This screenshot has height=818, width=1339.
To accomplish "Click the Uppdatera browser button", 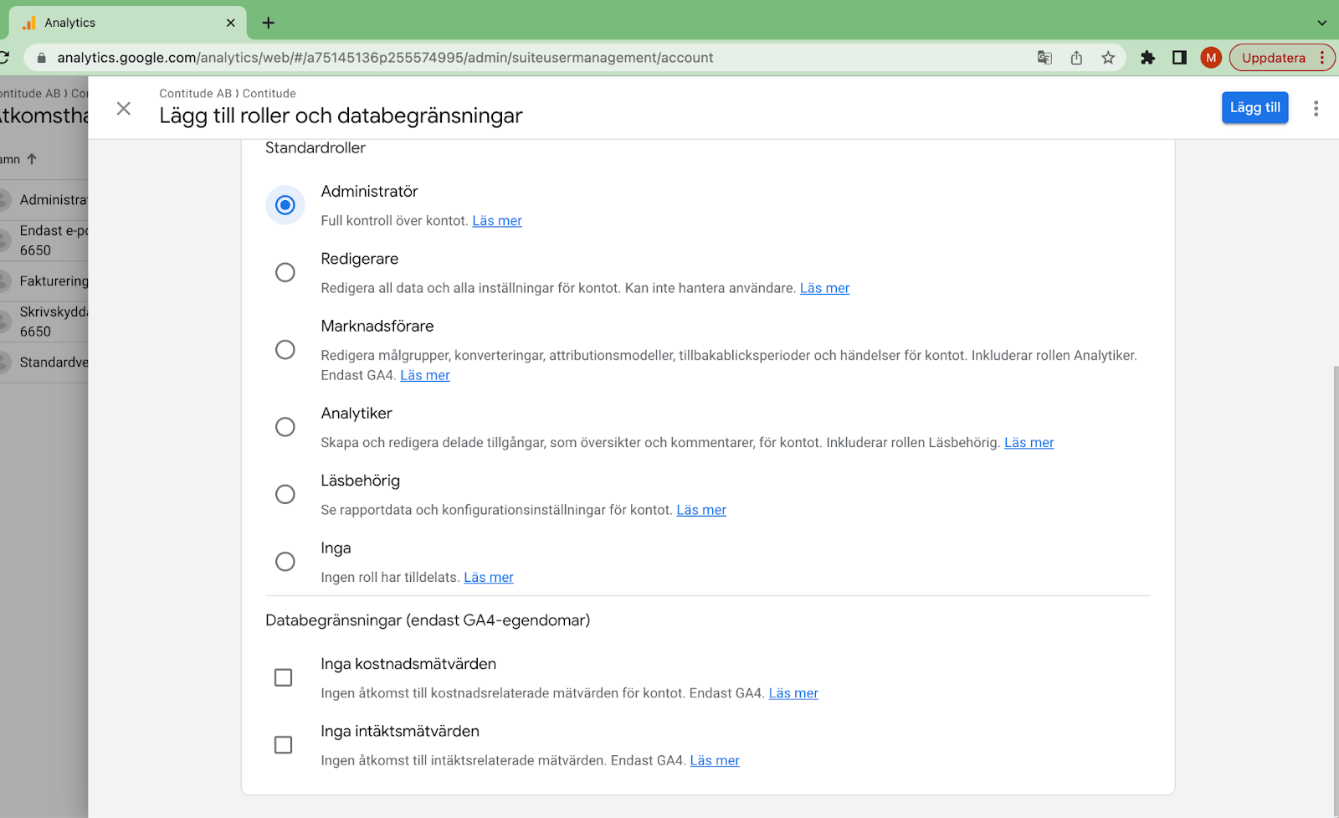I will point(1272,58).
